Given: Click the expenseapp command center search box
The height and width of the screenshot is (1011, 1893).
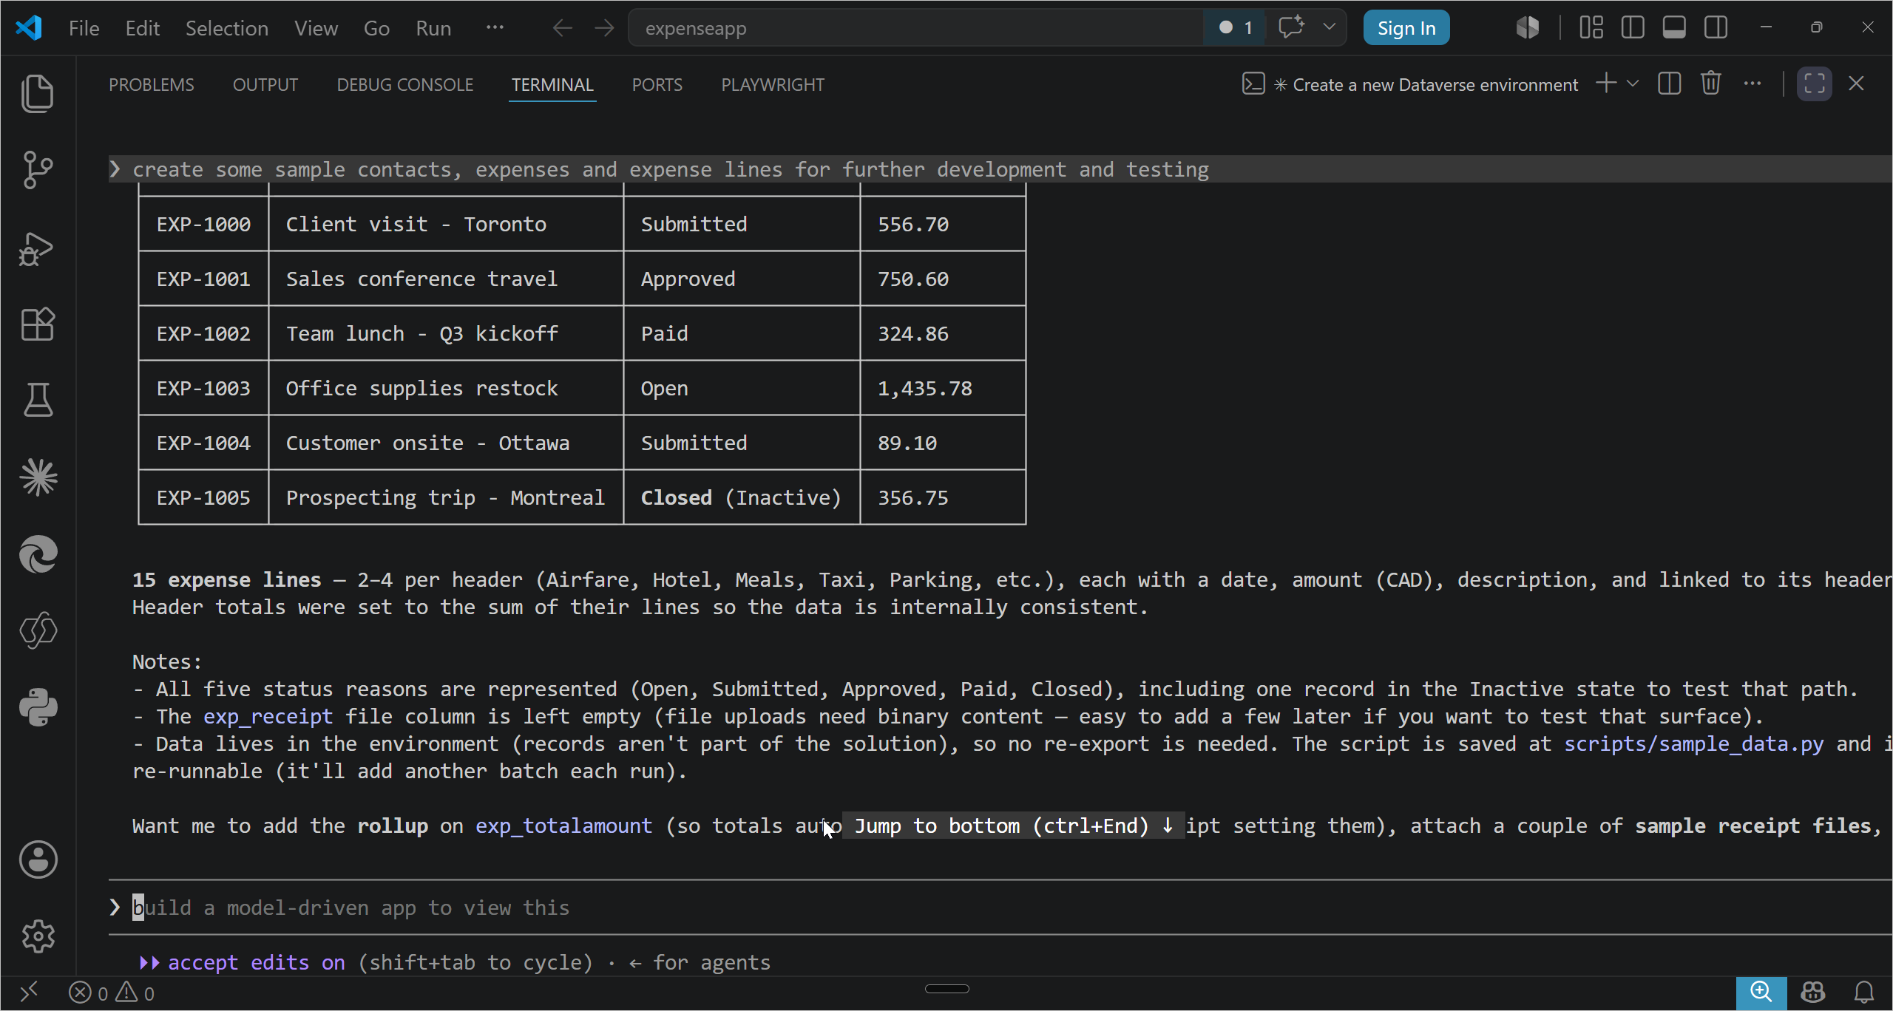Looking at the screenshot, I should (915, 28).
